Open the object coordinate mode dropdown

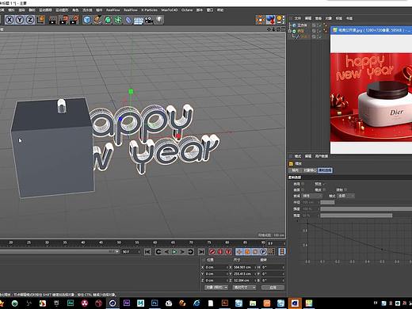[x=216, y=288]
